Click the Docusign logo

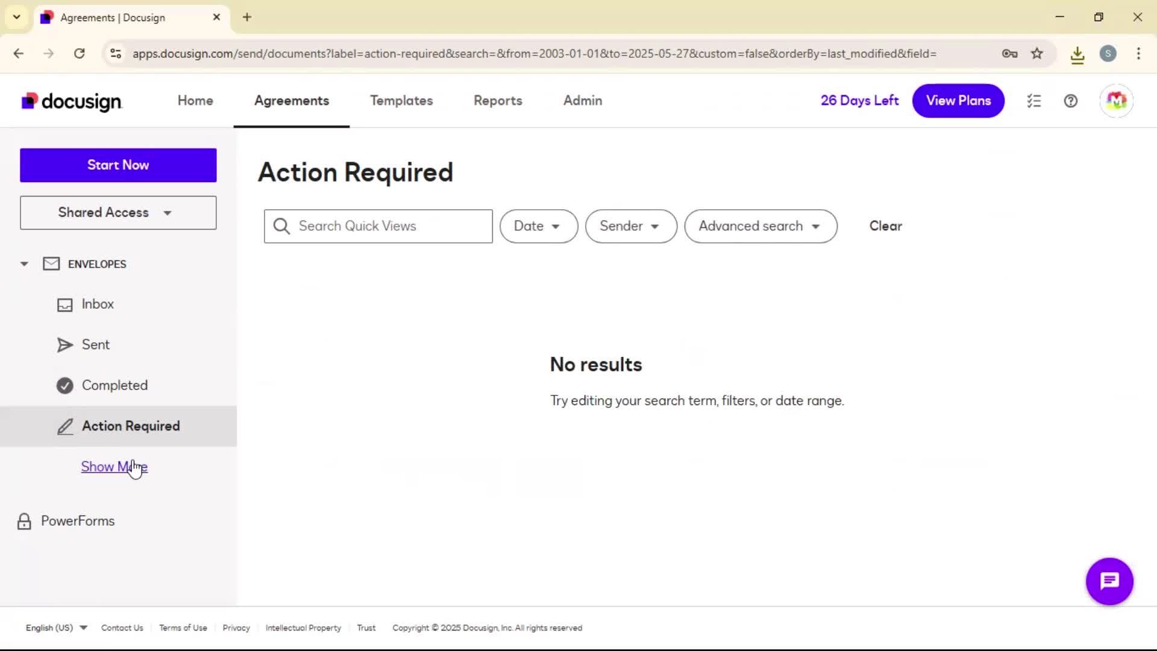click(72, 101)
